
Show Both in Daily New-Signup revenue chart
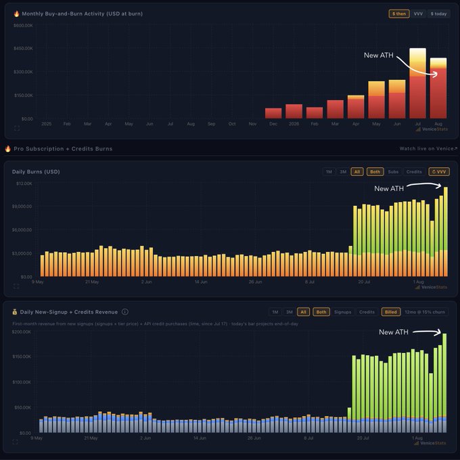[x=321, y=312]
